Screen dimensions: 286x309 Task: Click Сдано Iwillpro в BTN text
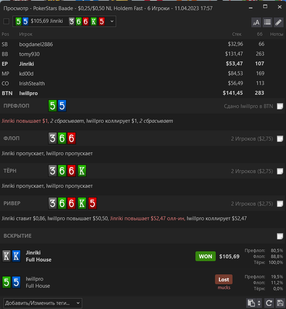[248, 106]
